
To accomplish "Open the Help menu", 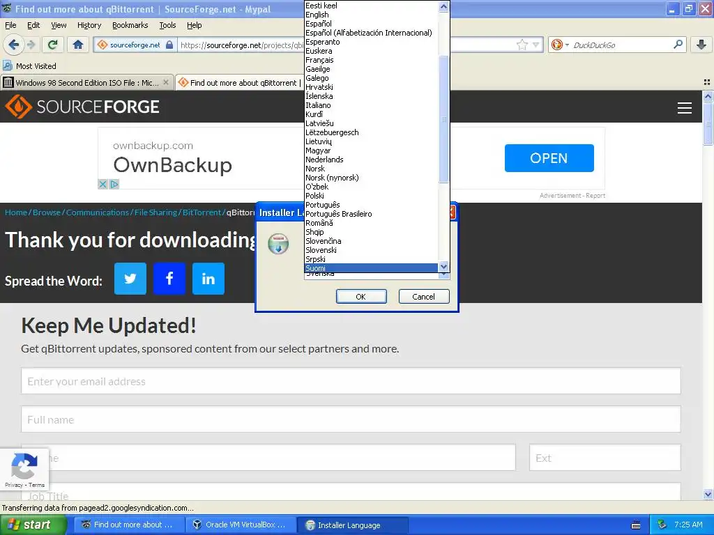I will (194, 25).
